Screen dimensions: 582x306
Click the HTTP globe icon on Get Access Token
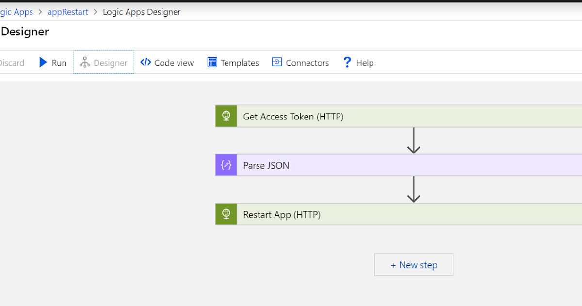(226, 116)
